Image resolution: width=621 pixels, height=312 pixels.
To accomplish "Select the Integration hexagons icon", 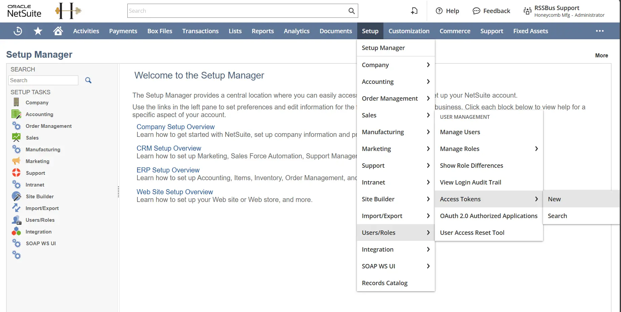I will 16,231.
